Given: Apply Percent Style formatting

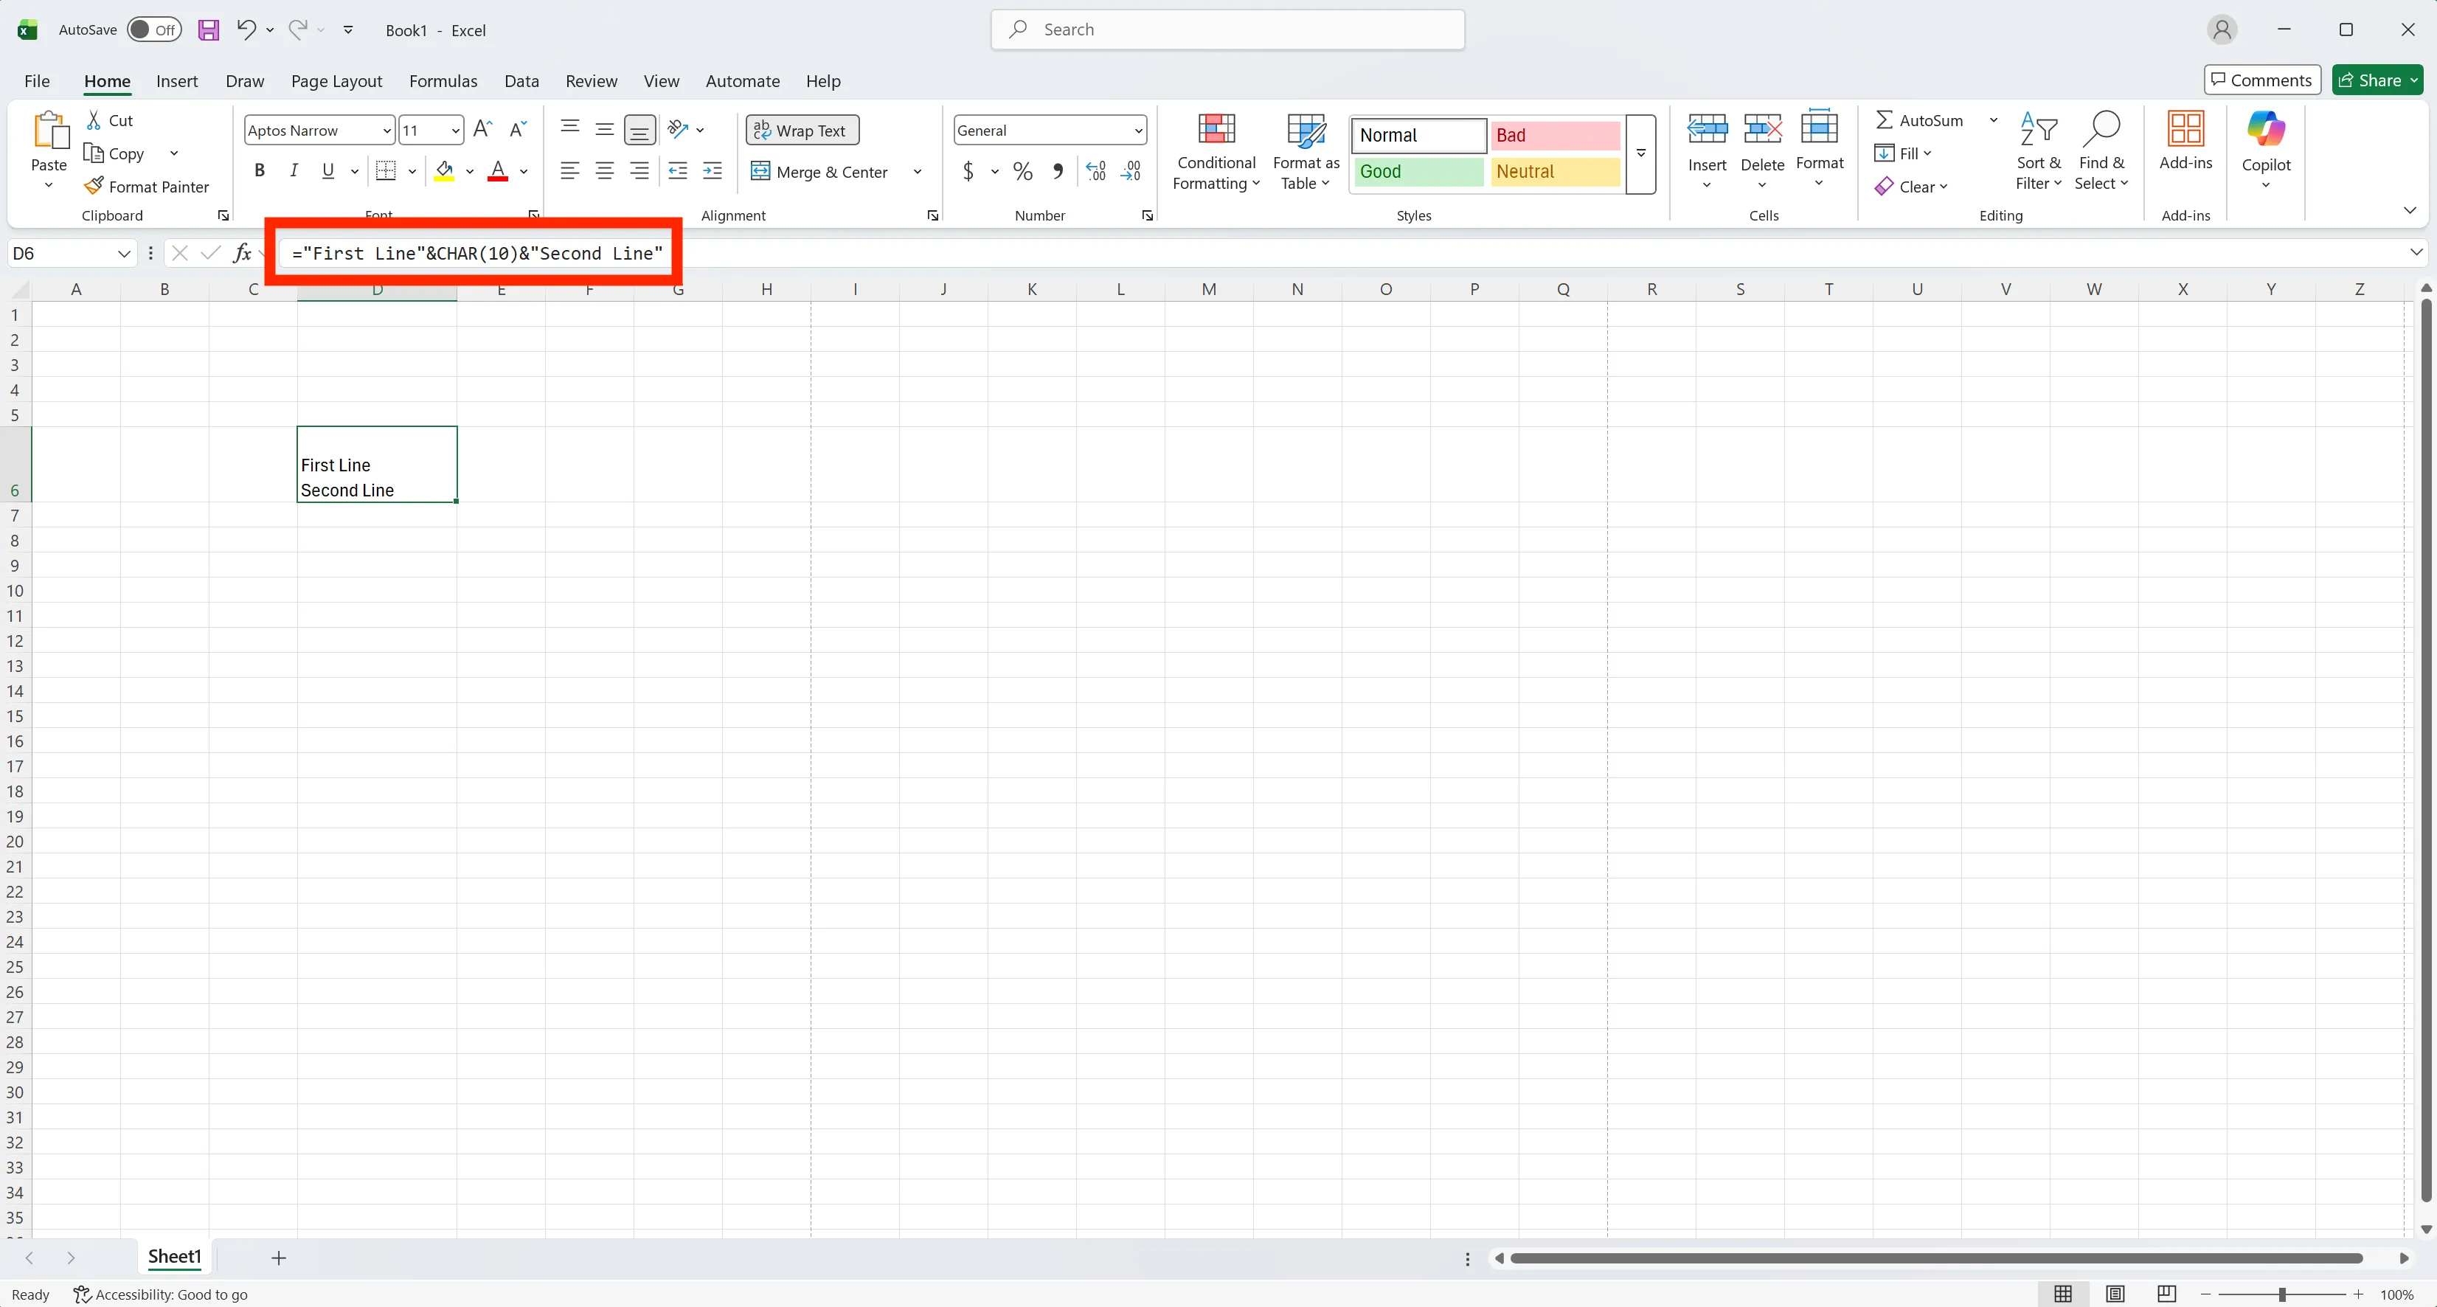Looking at the screenshot, I should (1022, 171).
